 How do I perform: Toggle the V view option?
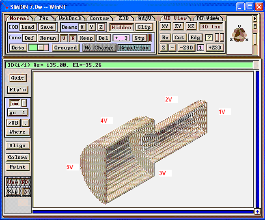pos(64,38)
